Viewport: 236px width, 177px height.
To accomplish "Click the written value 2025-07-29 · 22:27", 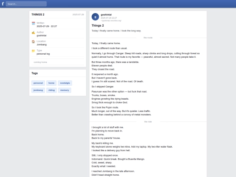I will pyautogui.click(x=47, y=26).
